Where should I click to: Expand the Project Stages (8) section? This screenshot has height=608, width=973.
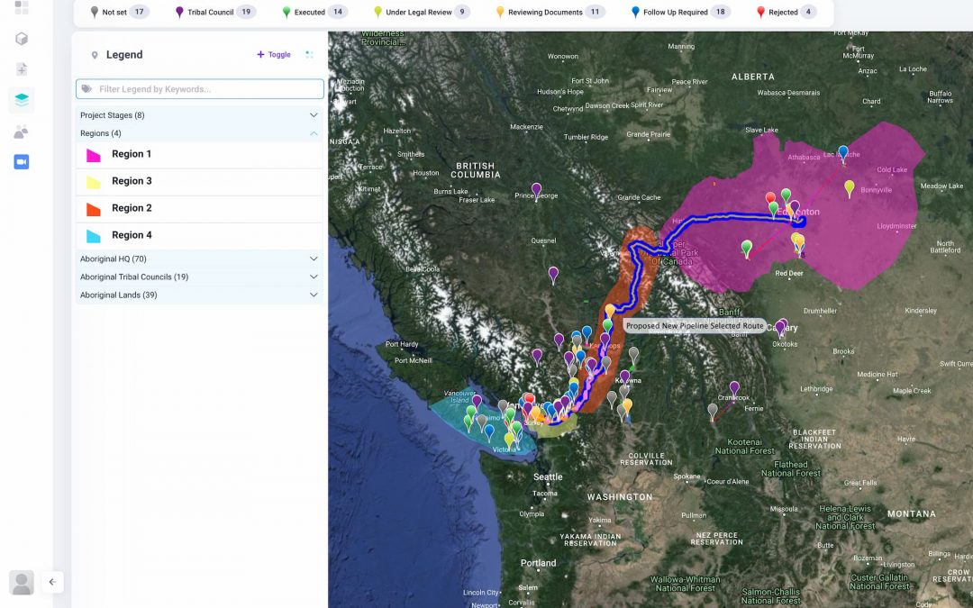[x=198, y=115]
